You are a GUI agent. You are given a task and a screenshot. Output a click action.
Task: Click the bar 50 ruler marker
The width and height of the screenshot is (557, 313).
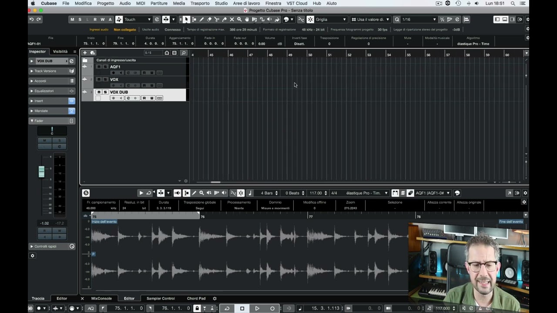(x=310, y=55)
